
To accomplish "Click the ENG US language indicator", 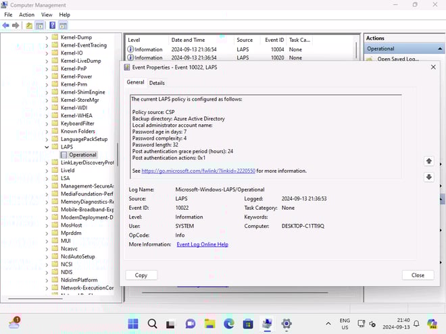I will point(345,324).
